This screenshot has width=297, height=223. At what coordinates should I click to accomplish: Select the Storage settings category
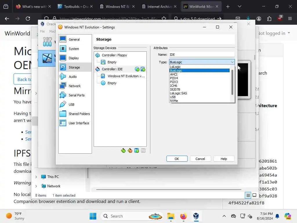(75, 67)
